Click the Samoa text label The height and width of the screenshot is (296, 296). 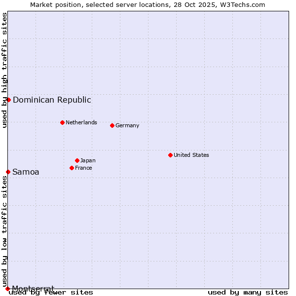tap(26, 172)
